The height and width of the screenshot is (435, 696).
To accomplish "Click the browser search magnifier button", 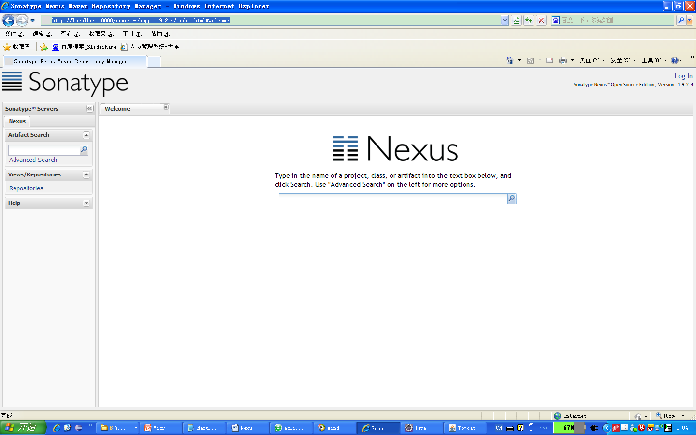I will 681,20.
